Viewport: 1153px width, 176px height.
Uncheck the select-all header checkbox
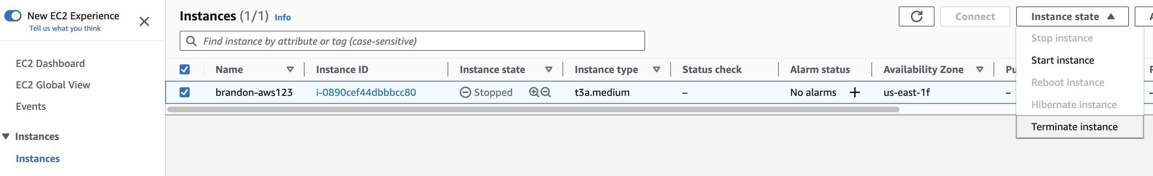pos(184,69)
